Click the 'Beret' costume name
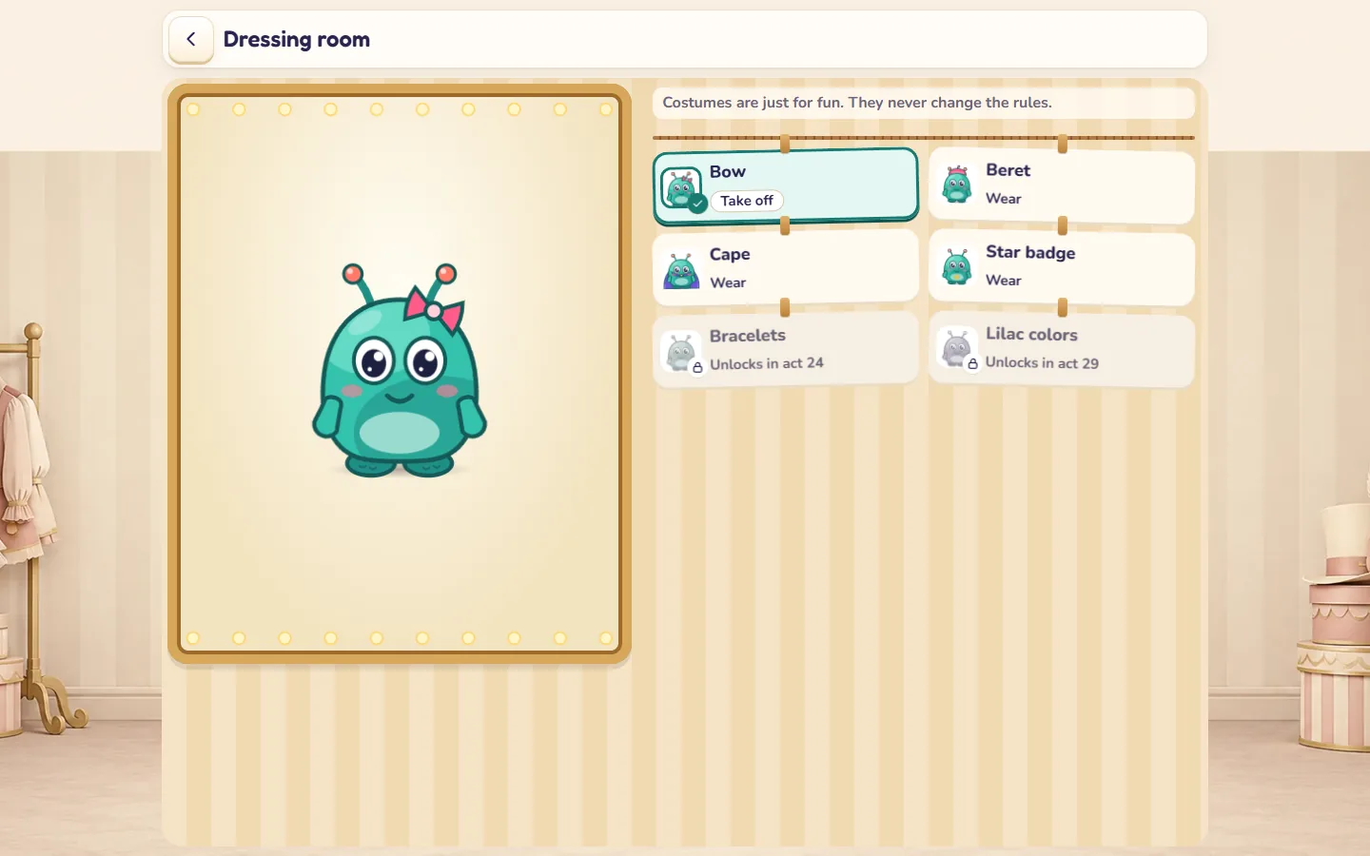Viewport: 1370px width, 856px height. point(1008,170)
